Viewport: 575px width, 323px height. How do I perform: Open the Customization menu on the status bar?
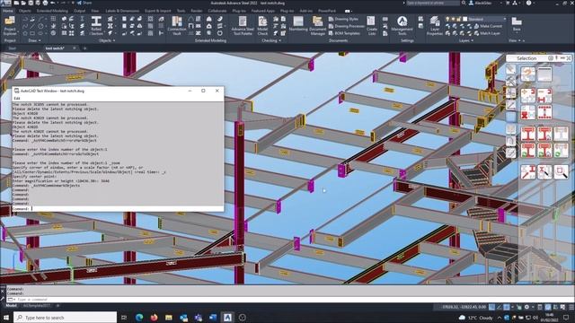[571, 307]
